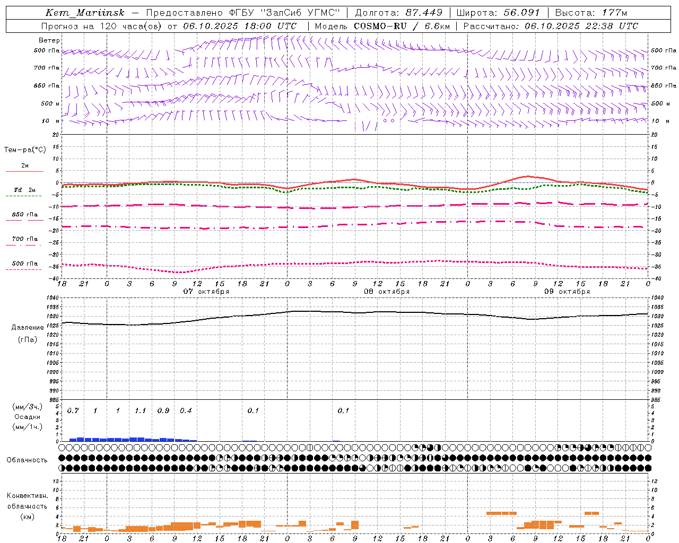Click the (мм/1ч.) units label
The image size is (679, 543).
tap(28, 427)
